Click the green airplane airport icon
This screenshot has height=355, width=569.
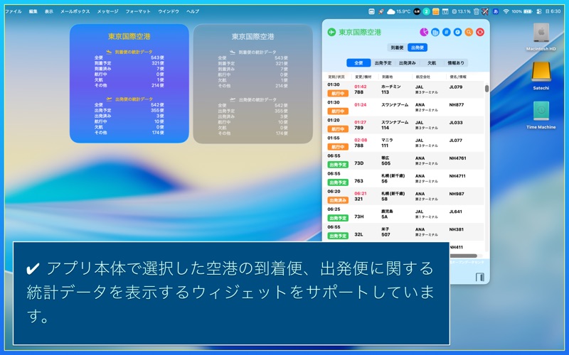(331, 32)
